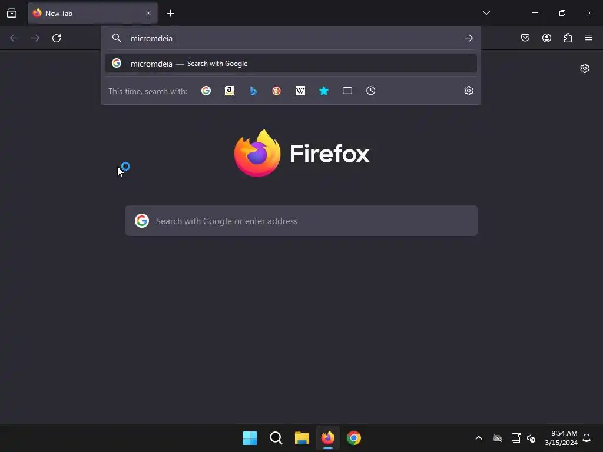Open the application hamburger menu

click(x=589, y=38)
